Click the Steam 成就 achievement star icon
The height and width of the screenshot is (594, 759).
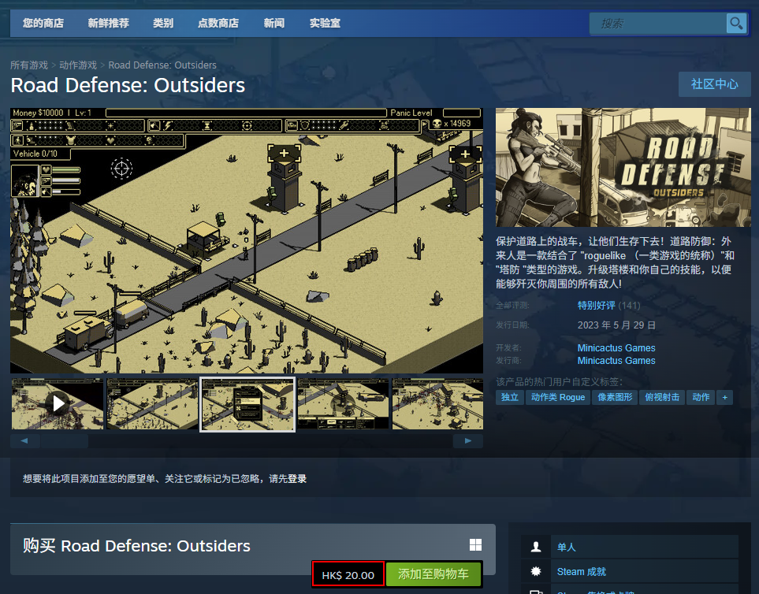coord(536,572)
